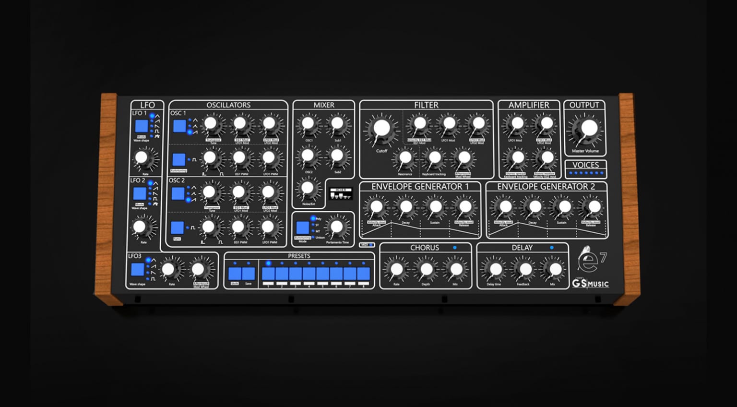Select the Poly voice mode LED
The image size is (737, 407).
pos(313,218)
